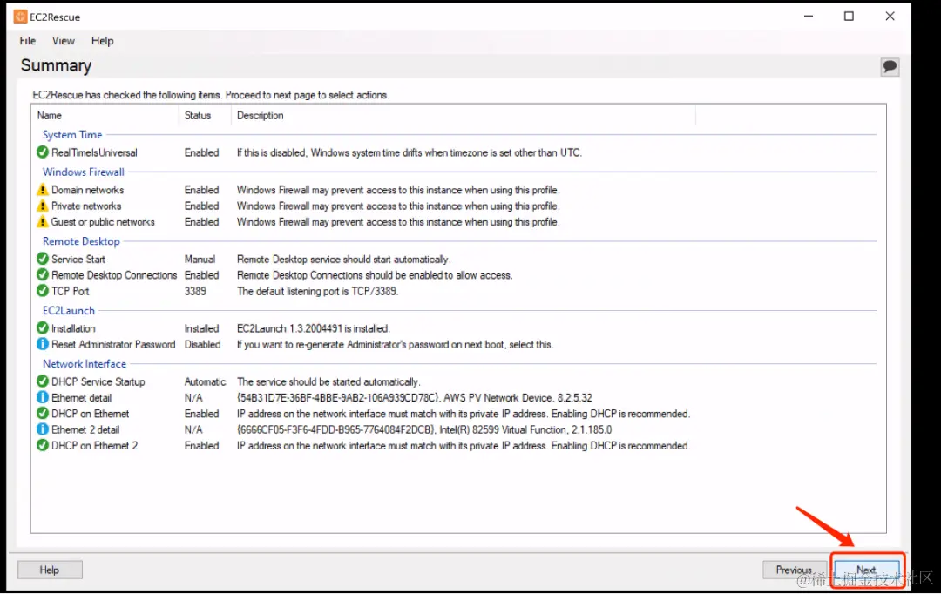Screen dimensions: 941x594
Task: Select the Private networks row name
Action: click(x=86, y=206)
